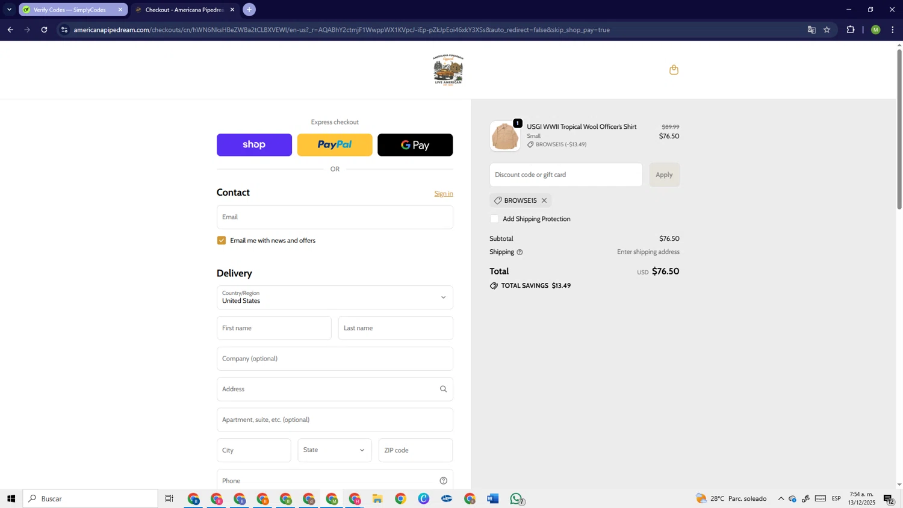Open the Chrome three-dot menu

[x=892, y=29]
